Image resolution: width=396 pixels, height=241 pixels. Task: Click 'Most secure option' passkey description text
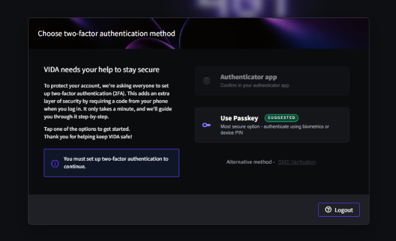(275, 130)
